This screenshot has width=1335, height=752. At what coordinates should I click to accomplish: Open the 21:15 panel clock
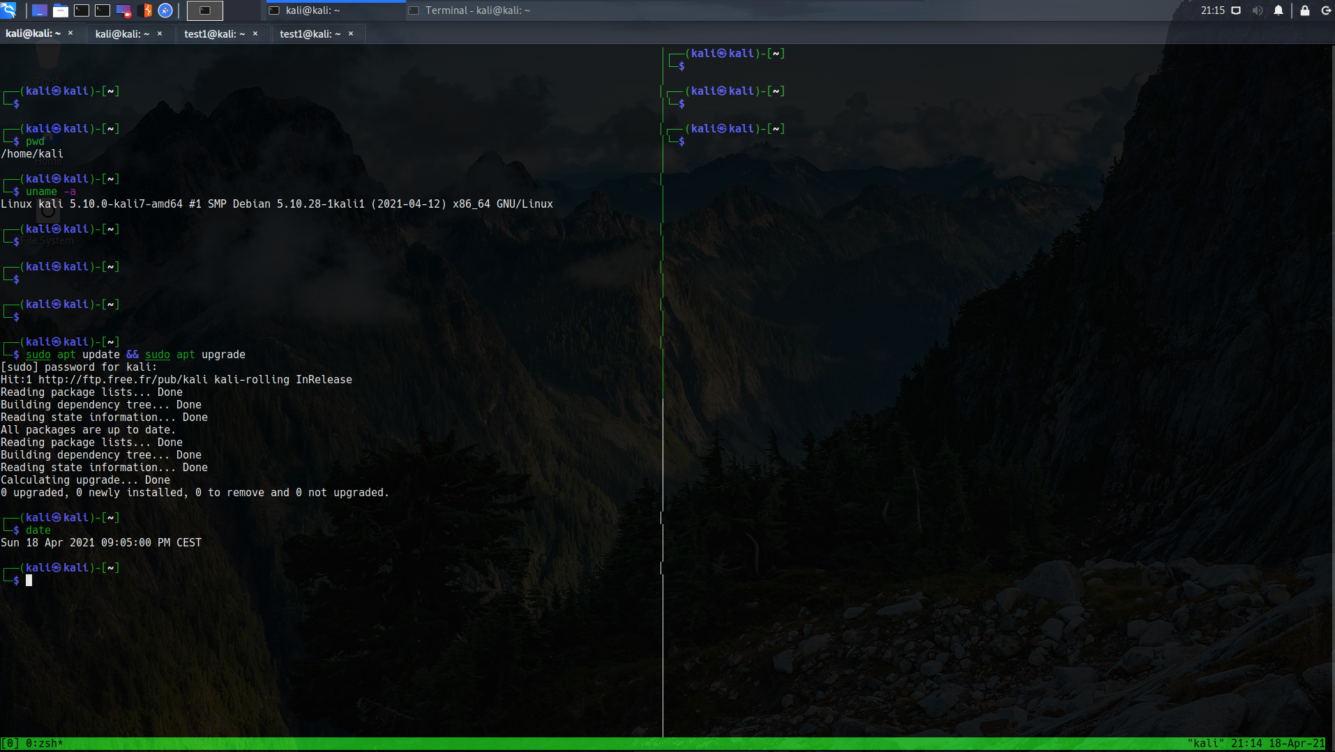click(x=1212, y=10)
